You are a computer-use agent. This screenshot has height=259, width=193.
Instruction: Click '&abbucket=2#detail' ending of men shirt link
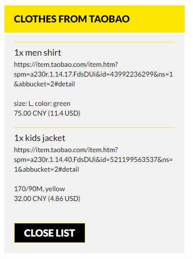click(44, 84)
